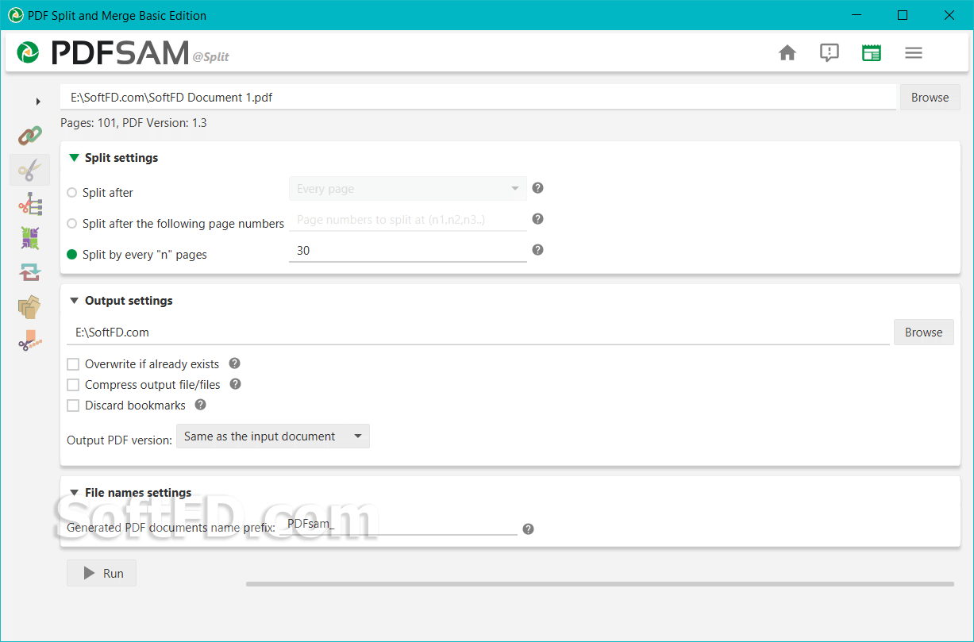
Task: Select the Split after radio button
Action: click(x=72, y=193)
